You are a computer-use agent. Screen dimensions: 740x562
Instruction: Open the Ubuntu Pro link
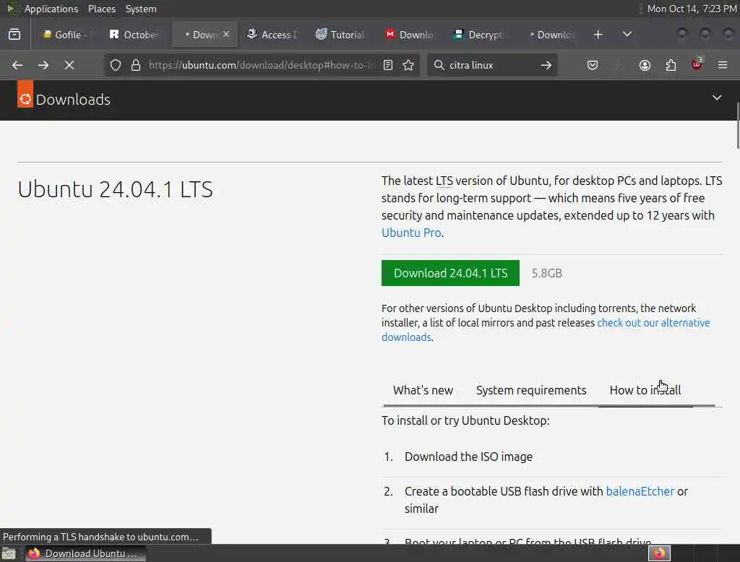(411, 233)
